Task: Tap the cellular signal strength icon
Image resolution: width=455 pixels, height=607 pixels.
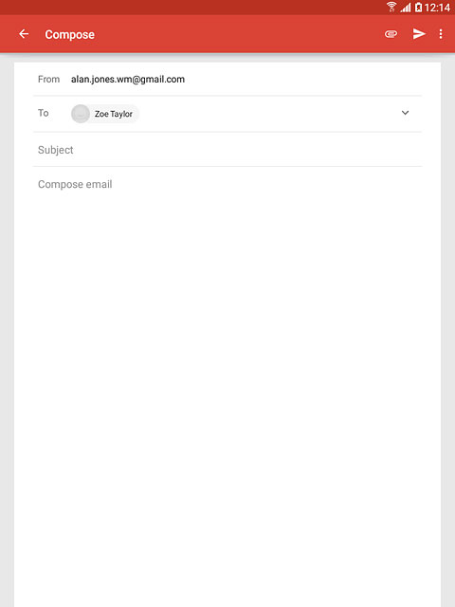Action: tap(406, 7)
